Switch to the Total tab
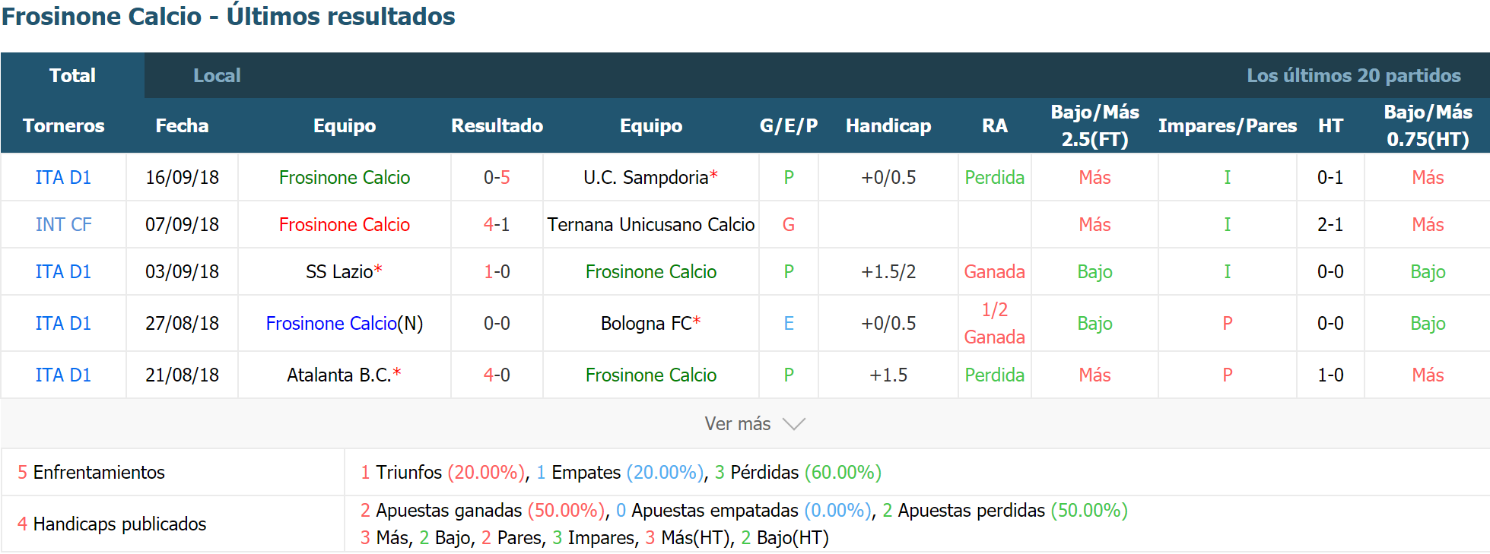Image resolution: width=1490 pixels, height=554 pixels. pyautogui.click(x=72, y=75)
